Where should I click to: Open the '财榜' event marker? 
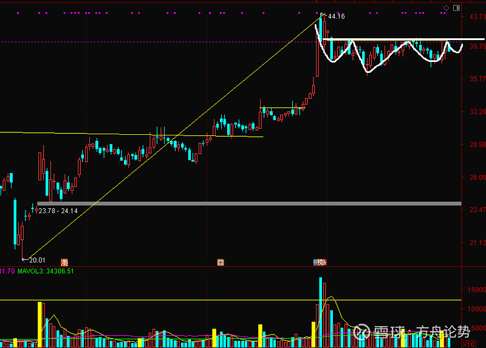pyautogui.click(x=320, y=262)
